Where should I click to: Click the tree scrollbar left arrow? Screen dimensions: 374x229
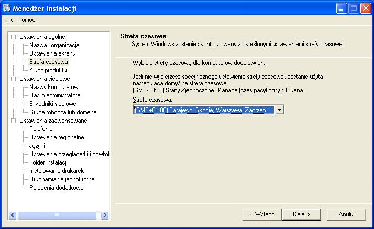(x=13, y=215)
